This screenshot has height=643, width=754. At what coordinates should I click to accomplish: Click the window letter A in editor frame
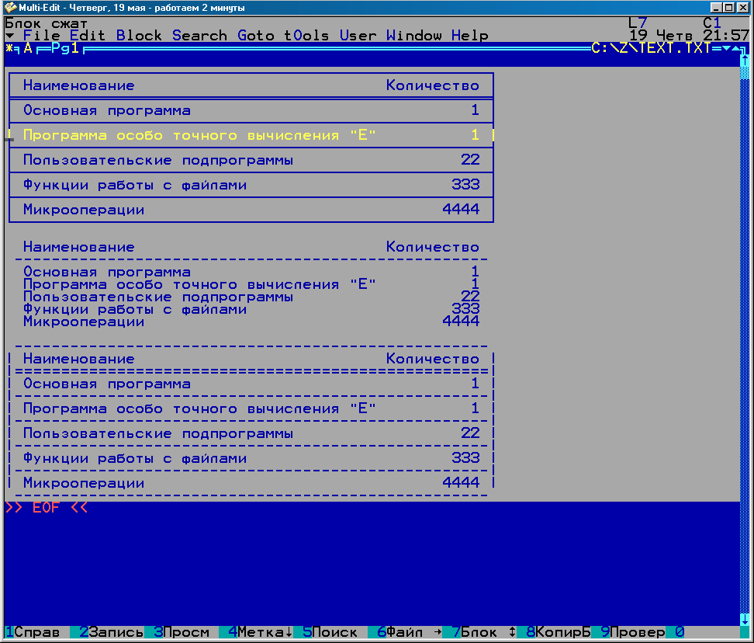(x=28, y=49)
